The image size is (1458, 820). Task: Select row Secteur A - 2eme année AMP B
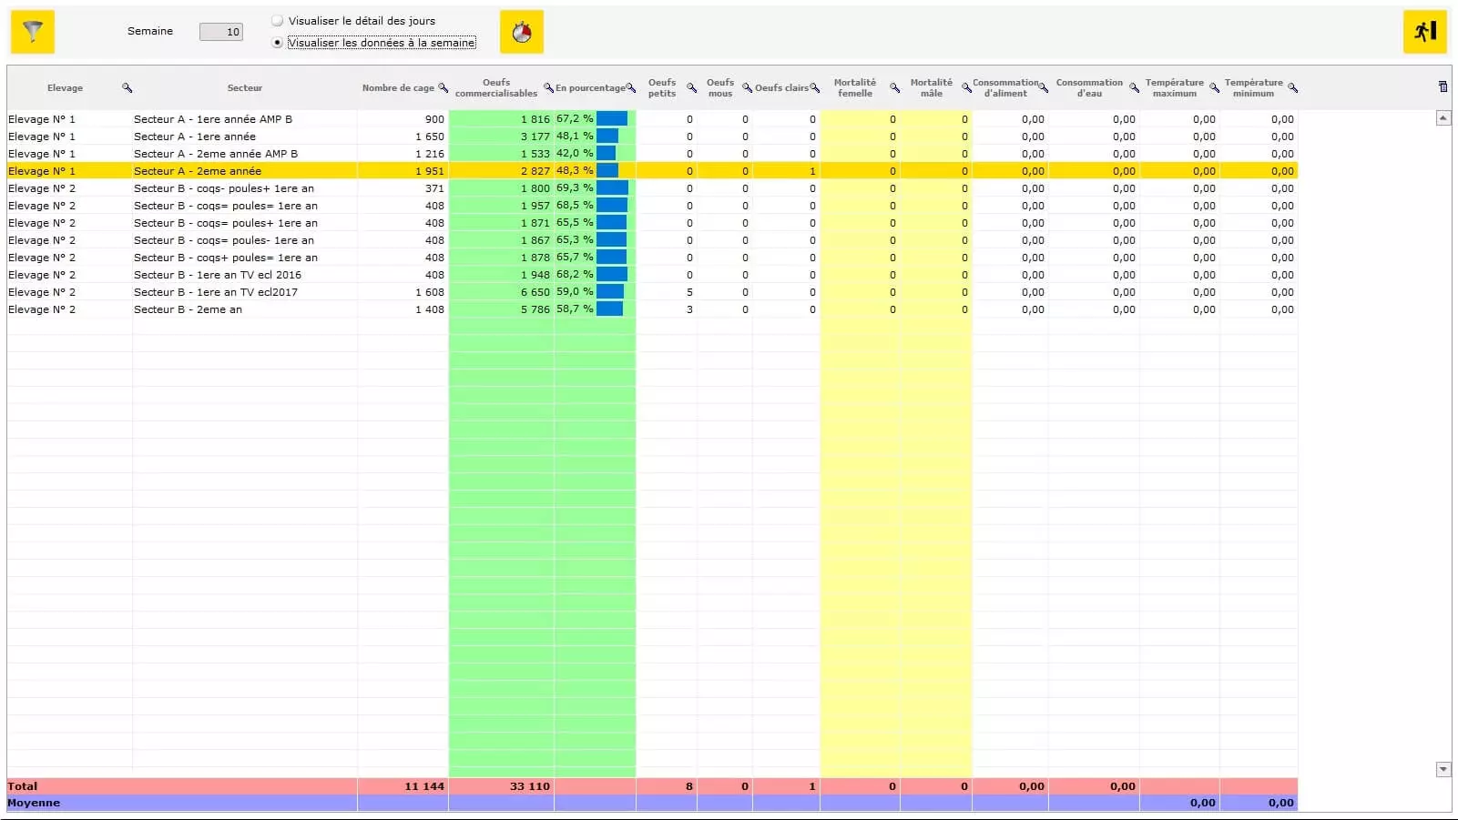[x=652, y=154]
